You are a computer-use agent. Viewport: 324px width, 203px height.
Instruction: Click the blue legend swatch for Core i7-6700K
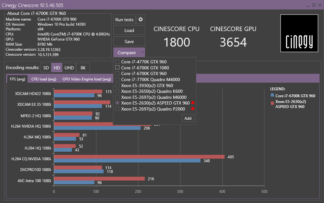(x=272, y=95)
